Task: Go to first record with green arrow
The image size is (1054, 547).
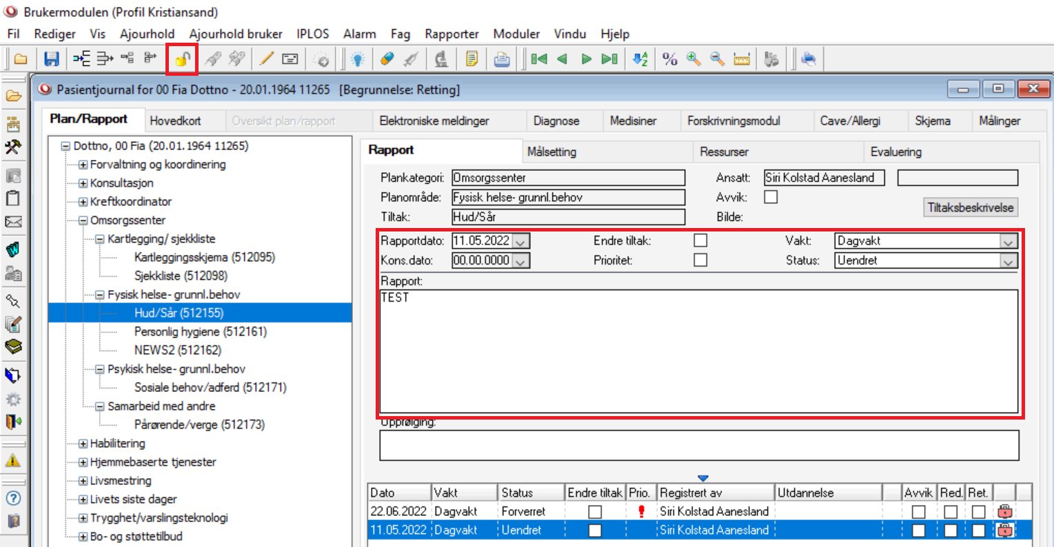Action: 539,59
